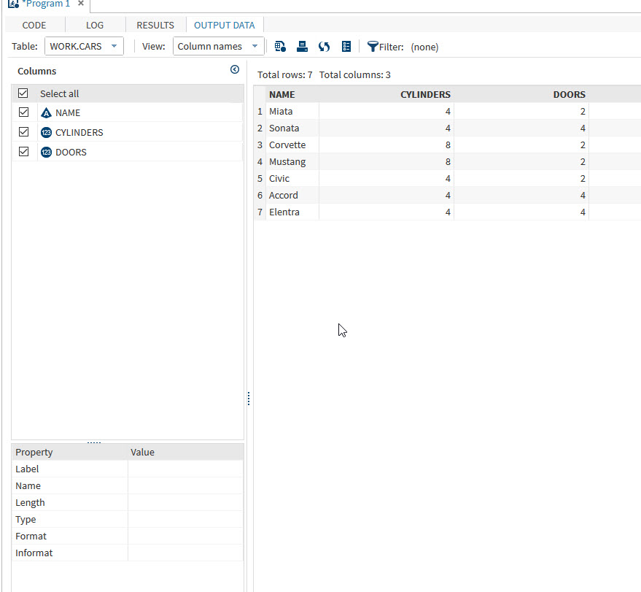Click the Print icon on the data toolbar
641x592 pixels.
[x=302, y=46]
